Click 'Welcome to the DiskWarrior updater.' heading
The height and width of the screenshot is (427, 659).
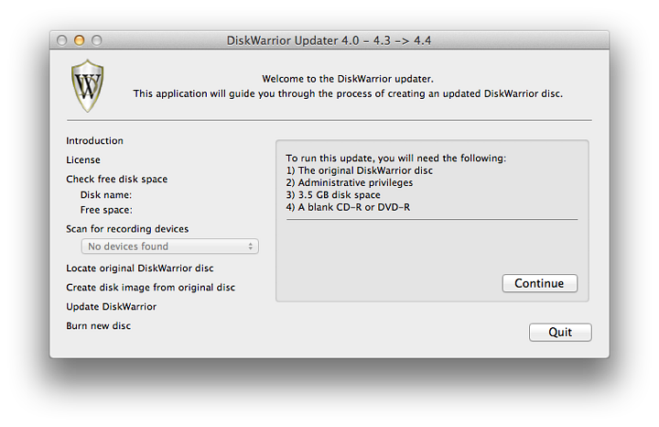click(348, 79)
